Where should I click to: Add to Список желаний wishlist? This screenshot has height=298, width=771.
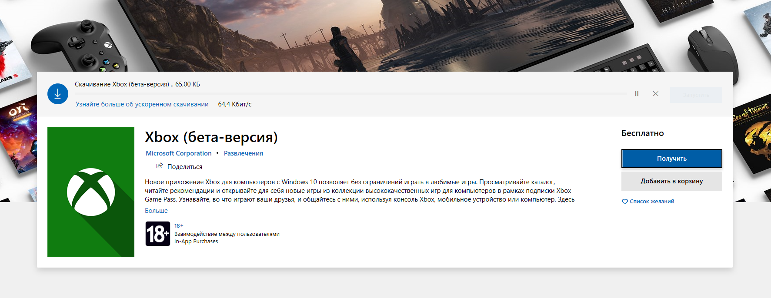pyautogui.click(x=652, y=202)
